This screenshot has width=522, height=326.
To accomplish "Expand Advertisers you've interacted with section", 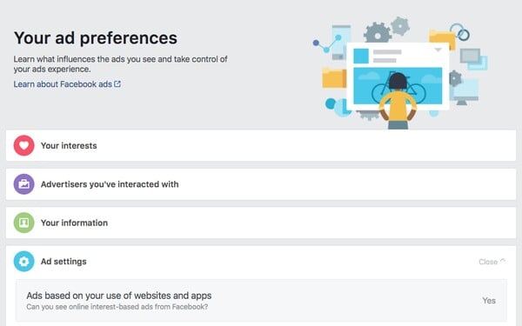I will tap(261, 184).
